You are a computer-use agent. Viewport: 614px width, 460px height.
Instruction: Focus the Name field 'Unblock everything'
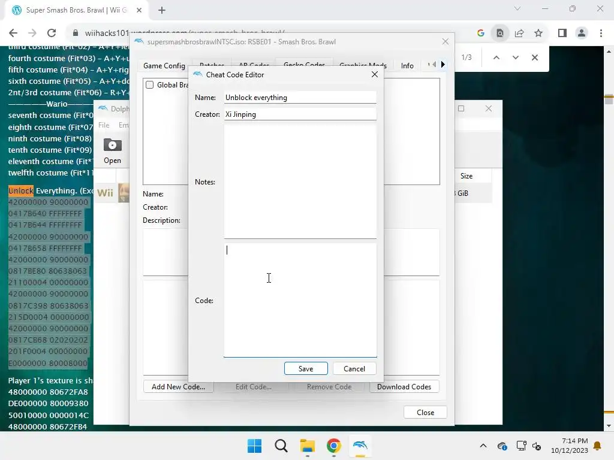click(x=300, y=98)
